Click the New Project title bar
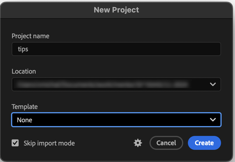 (x=116, y=10)
